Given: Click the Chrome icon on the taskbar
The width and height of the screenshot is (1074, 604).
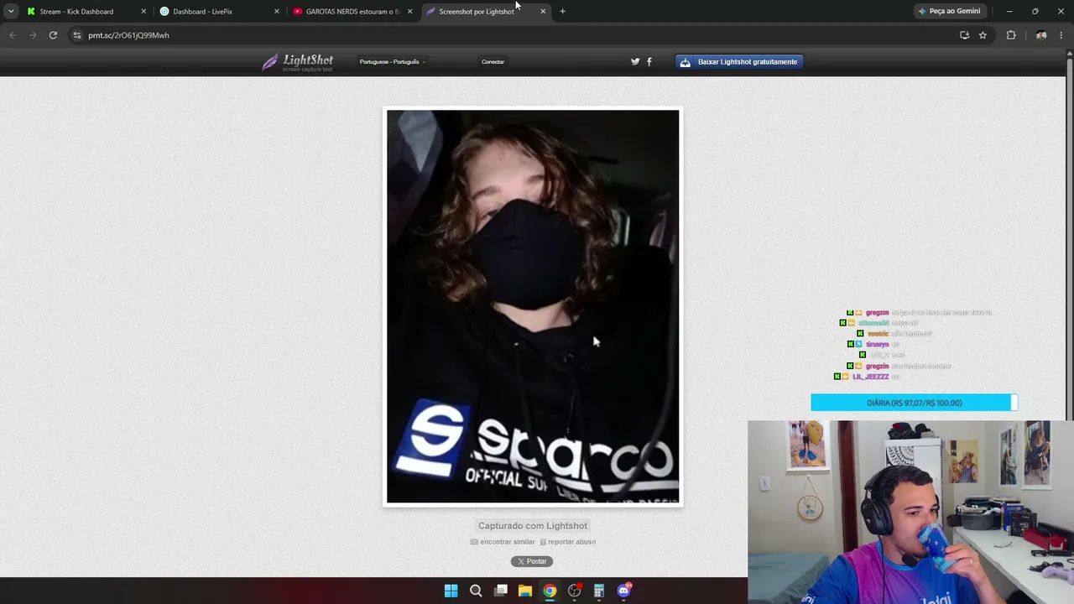Looking at the screenshot, I should click(550, 591).
